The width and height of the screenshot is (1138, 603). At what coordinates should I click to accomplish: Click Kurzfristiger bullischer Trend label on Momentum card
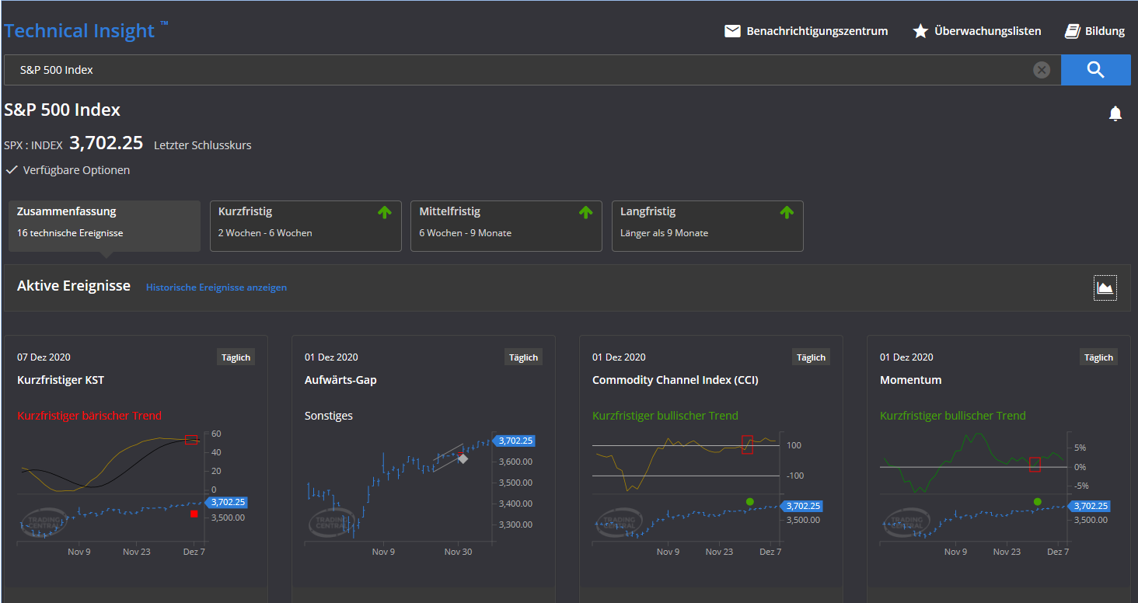[953, 416]
